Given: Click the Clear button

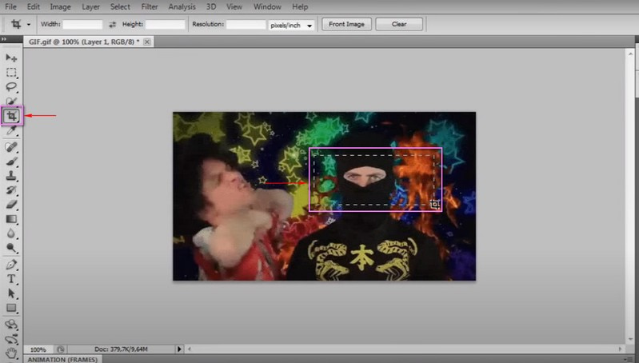Looking at the screenshot, I should [x=399, y=24].
